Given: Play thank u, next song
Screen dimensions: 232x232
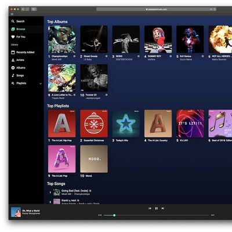Looking at the screenshot, I should 69,200.
